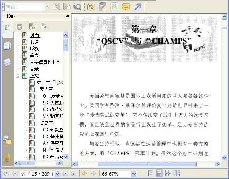Go to the first page button
The height and width of the screenshot is (179, 229).
click(x=6, y=173)
